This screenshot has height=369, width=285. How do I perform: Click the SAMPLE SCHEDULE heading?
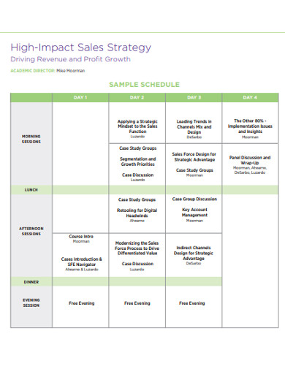click(x=144, y=85)
